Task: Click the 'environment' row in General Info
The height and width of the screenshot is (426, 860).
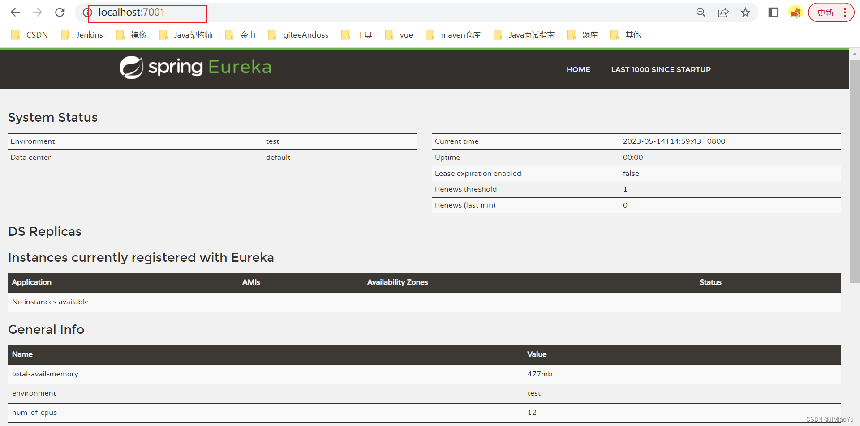Action: coord(424,393)
